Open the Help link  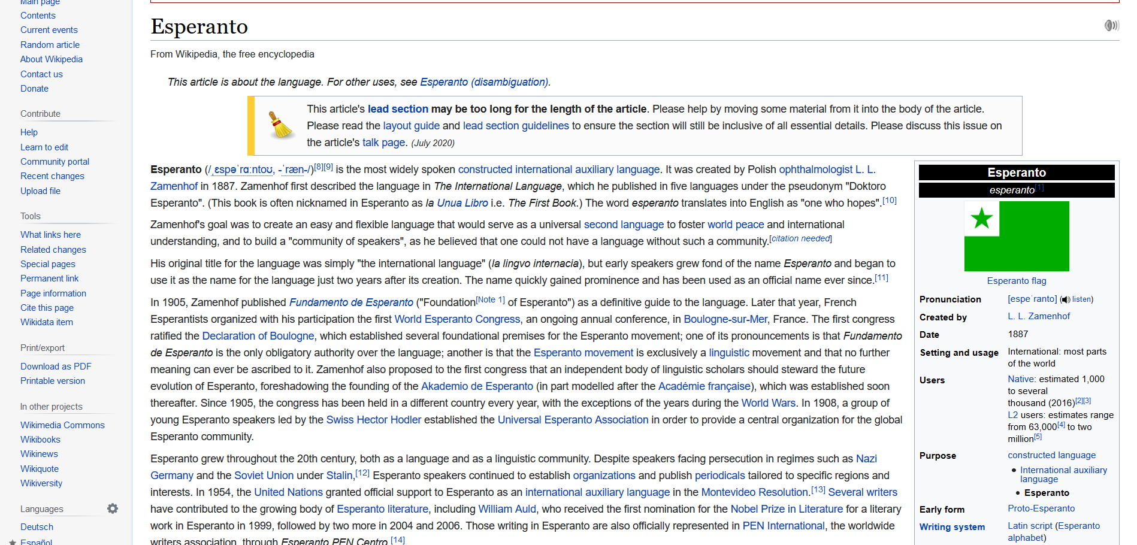pos(29,132)
